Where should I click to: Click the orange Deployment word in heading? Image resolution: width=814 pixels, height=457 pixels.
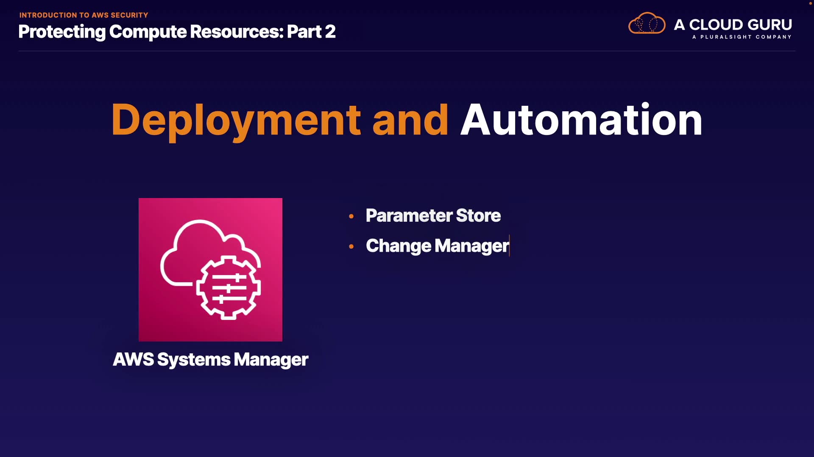click(236, 120)
